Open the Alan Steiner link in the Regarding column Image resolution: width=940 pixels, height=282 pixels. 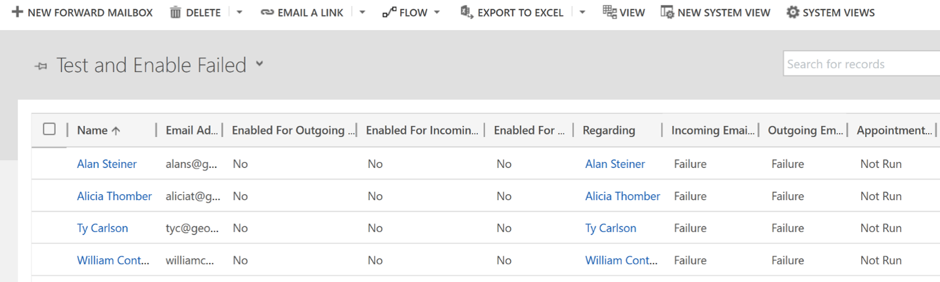pyautogui.click(x=615, y=164)
